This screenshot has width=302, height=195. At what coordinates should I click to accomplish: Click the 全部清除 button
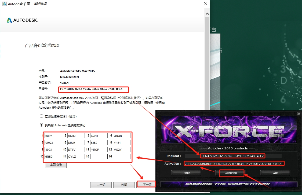(x=56, y=165)
